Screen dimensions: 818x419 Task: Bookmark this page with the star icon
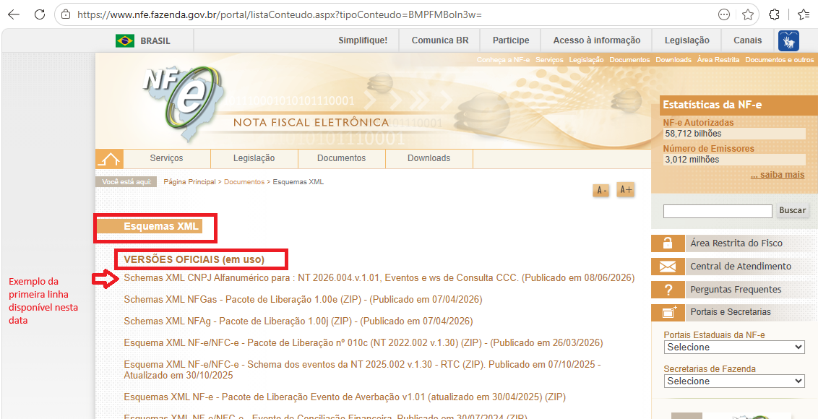pyautogui.click(x=748, y=14)
